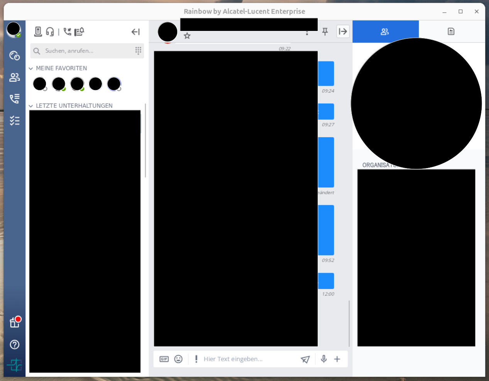The image size is (489, 381).
Task: Click the what's new gift icon
Action: pyautogui.click(x=14, y=322)
